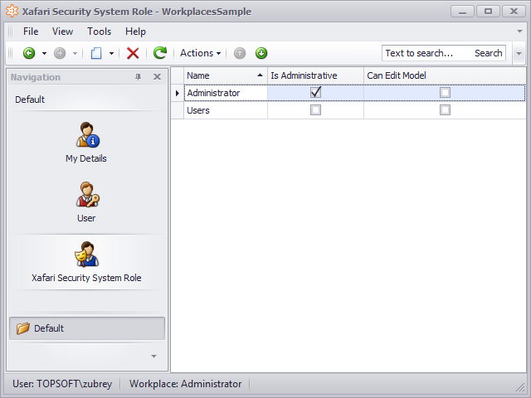Open the View menu
Image resolution: width=531 pixels, height=398 pixels.
click(62, 32)
